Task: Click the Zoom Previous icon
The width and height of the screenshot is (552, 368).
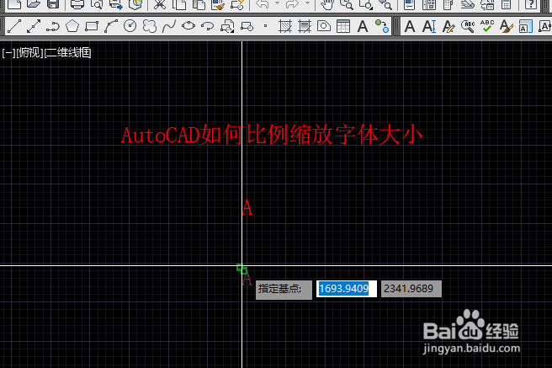Action: coord(385,4)
